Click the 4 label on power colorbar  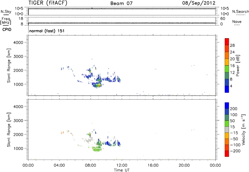point(231,86)
